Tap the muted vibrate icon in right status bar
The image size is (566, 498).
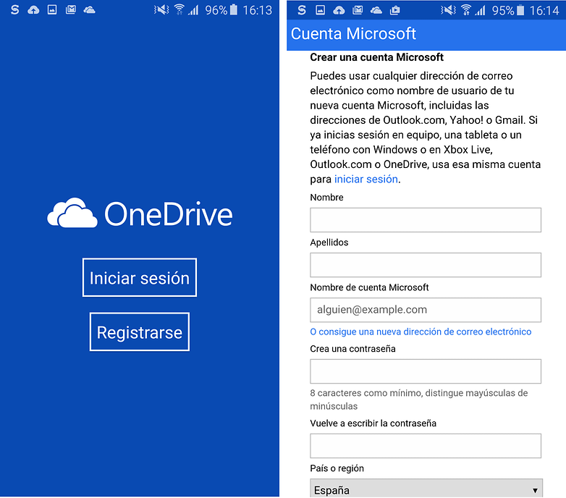pos(448,10)
